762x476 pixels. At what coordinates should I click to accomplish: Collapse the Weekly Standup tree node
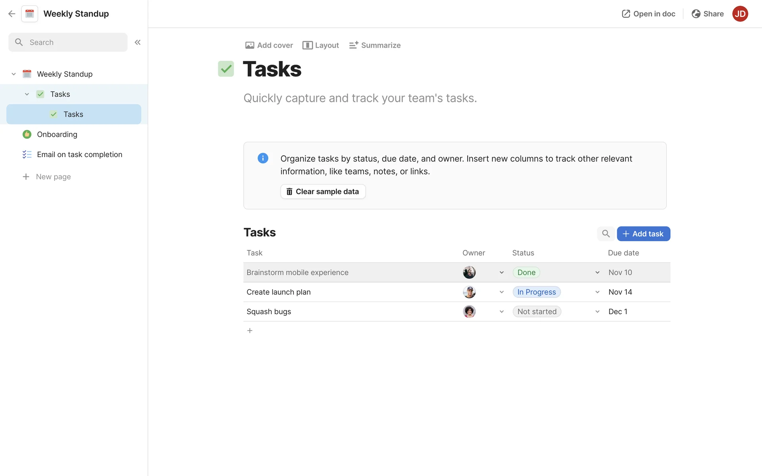(x=13, y=74)
